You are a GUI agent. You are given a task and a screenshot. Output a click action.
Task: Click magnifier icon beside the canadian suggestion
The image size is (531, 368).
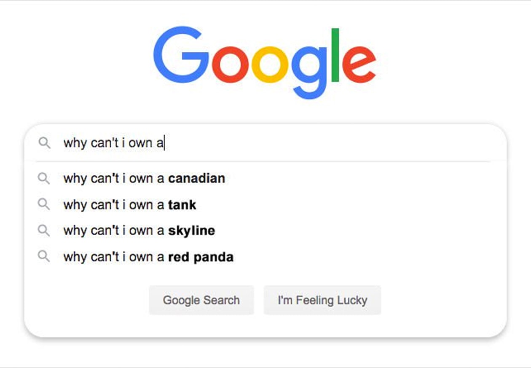[x=44, y=178]
